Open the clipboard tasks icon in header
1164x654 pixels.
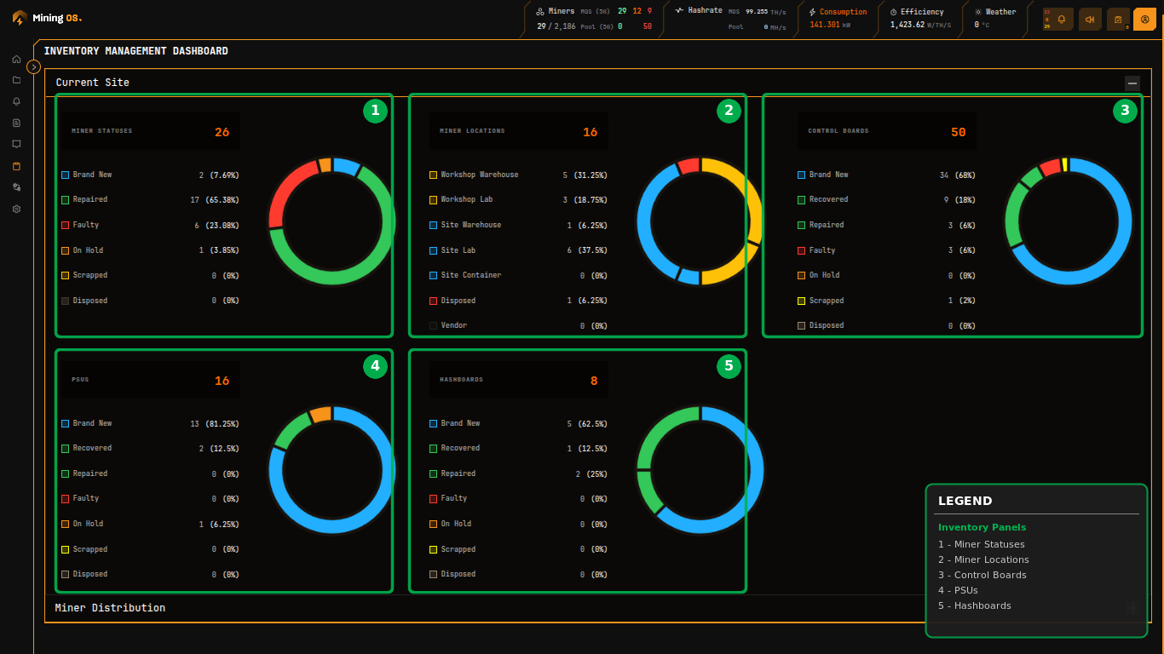(1117, 19)
